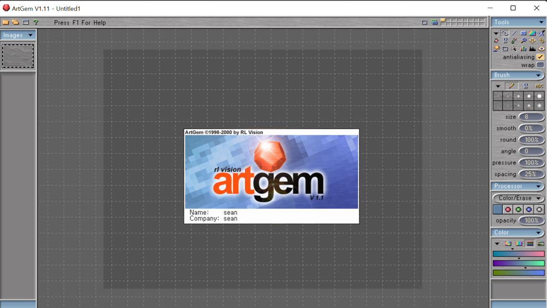Open the colored bar chart levels tool
The image size is (547, 308).
click(523, 49)
